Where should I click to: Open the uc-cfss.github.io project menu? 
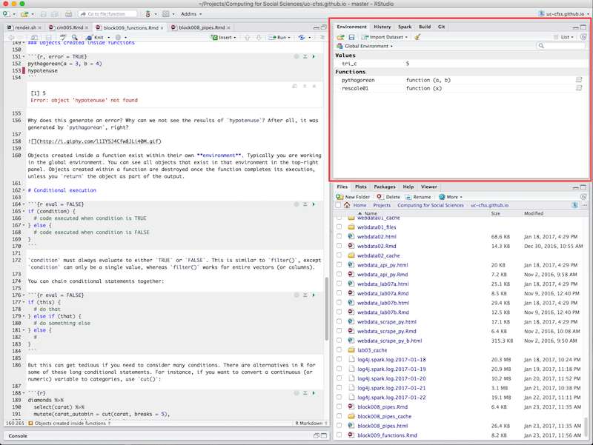click(563, 14)
